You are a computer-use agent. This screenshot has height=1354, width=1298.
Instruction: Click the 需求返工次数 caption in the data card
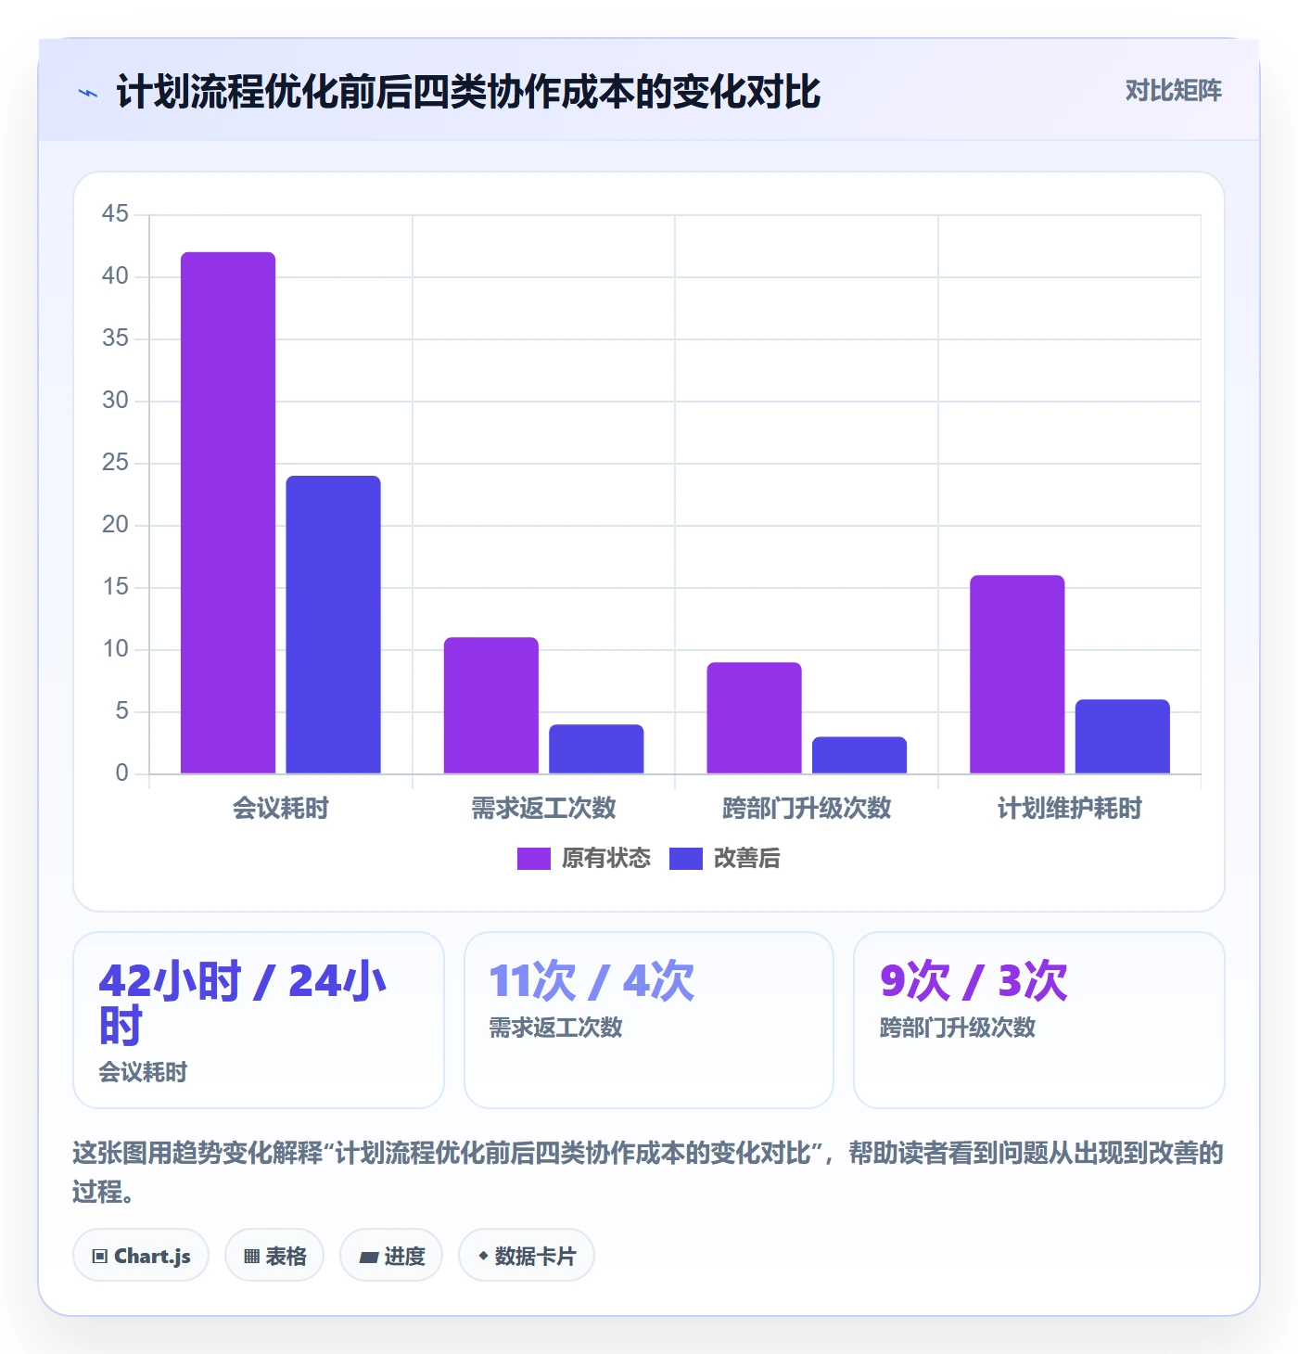point(556,1028)
